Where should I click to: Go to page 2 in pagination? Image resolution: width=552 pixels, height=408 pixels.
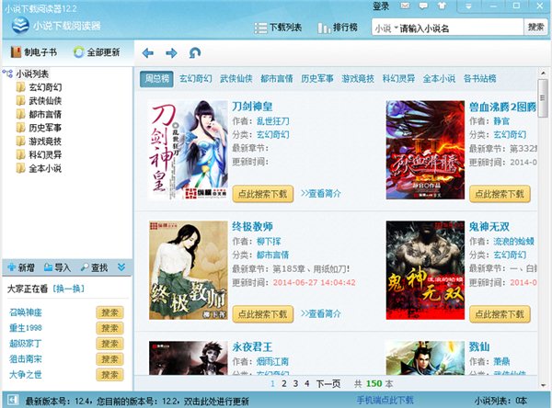point(284,384)
